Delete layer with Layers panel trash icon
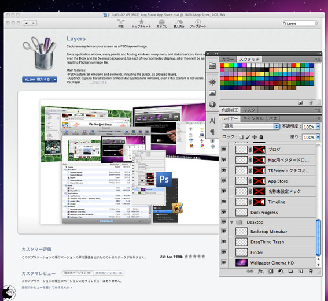 311,271
